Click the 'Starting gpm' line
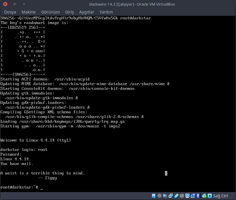Screen dimensions: 236x200 [x=60, y=126]
